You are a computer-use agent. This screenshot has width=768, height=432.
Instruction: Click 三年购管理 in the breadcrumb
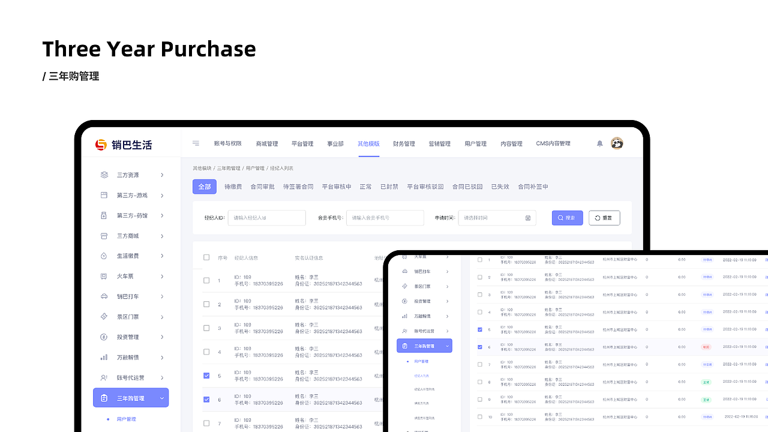(x=229, y=169)
